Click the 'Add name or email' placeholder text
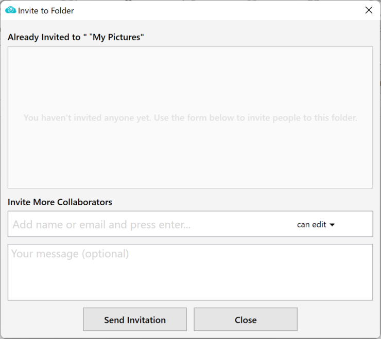The height and width of the screenshot is (339, 381). point(101,225)
